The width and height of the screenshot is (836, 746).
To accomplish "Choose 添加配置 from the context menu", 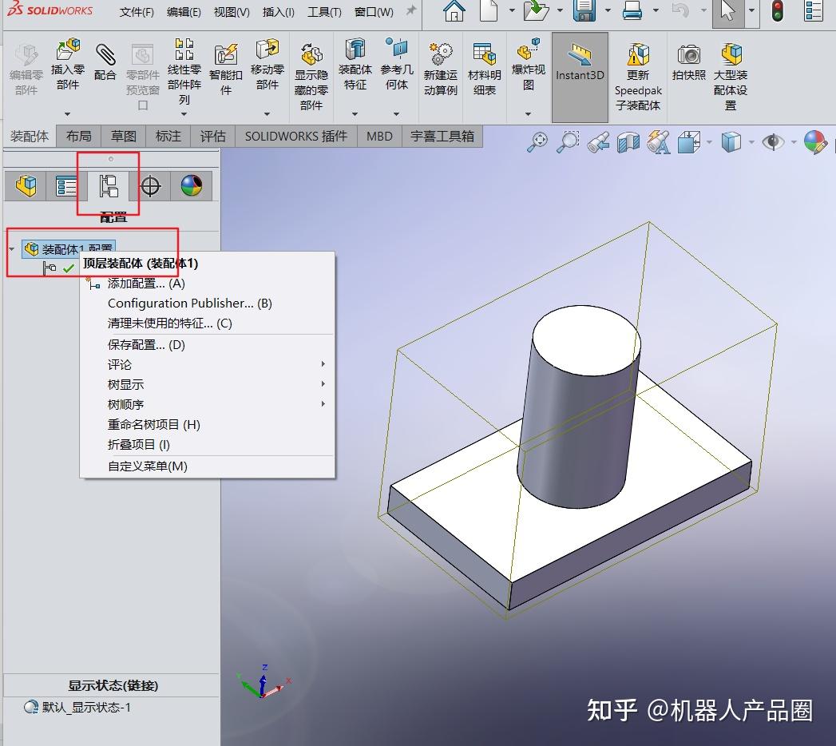I will tap(148, 284).
